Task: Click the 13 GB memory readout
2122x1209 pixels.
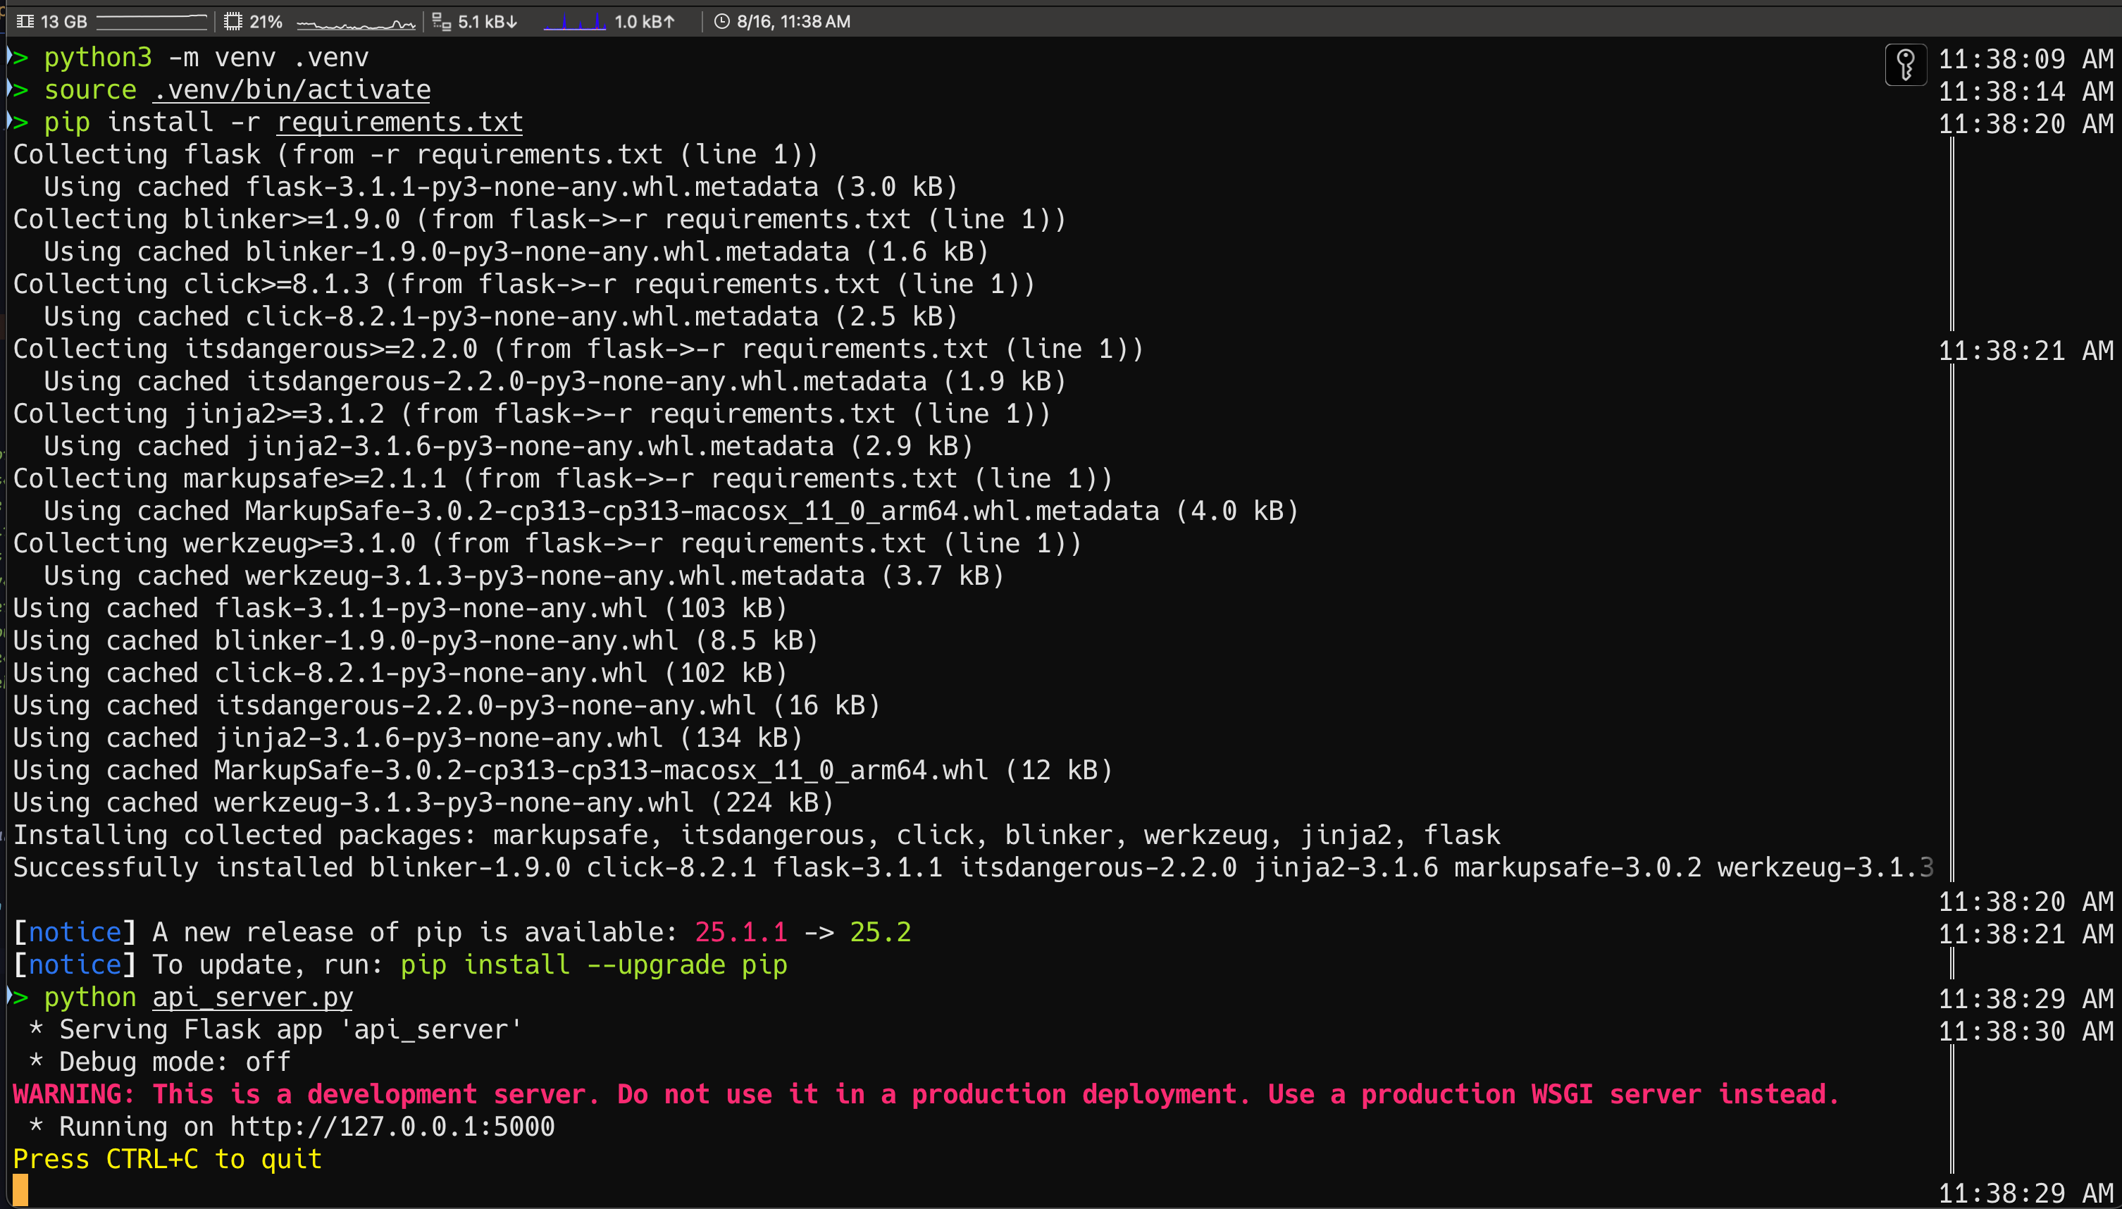Action: coord(64,22)
